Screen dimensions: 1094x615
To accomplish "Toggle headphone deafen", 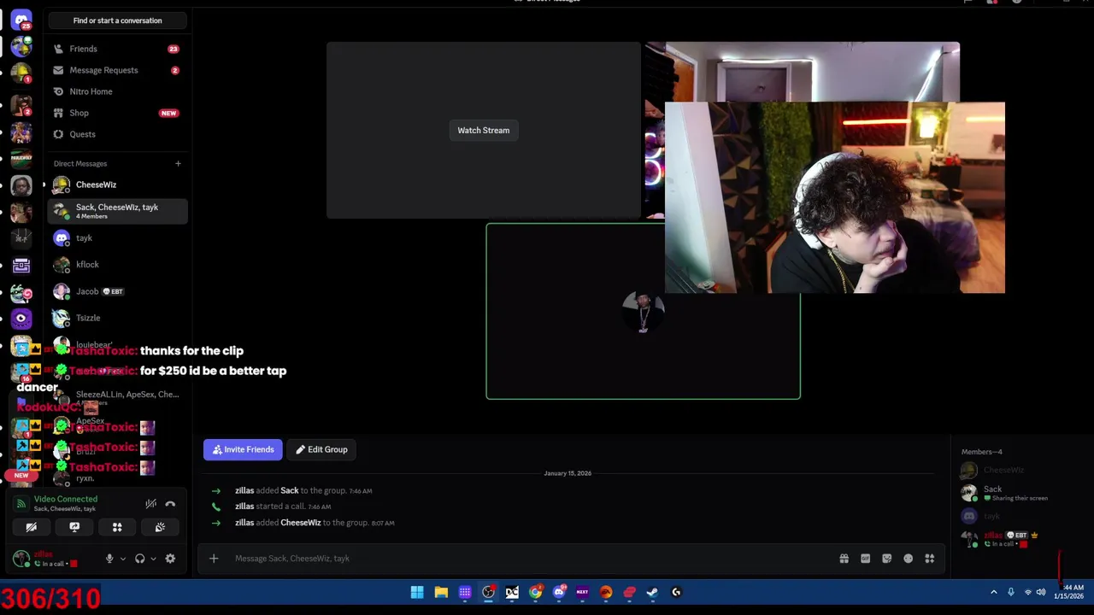I will coord(139,559).
